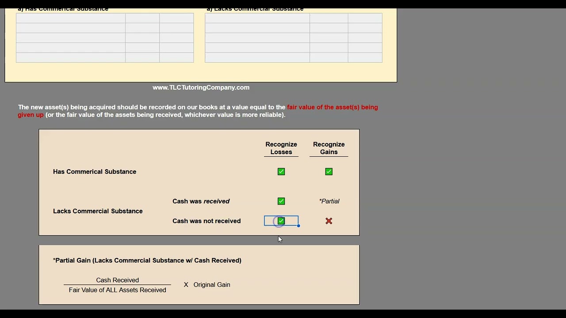Click the Cash Received numerator text
This screenshot has height=318, width=566.
pyautogui.click(x=118, y=280)
